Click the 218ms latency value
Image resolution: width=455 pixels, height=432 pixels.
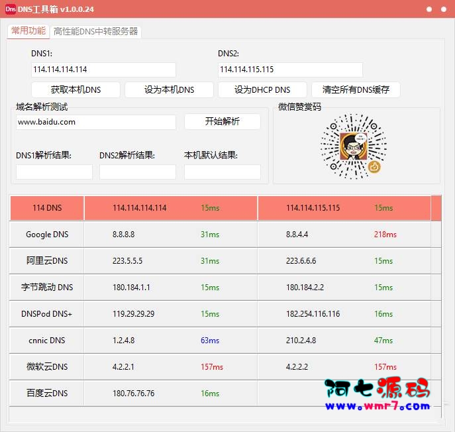tap(385, 235)
